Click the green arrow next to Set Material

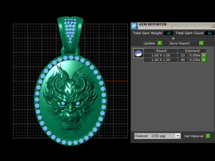coord(208,136)
